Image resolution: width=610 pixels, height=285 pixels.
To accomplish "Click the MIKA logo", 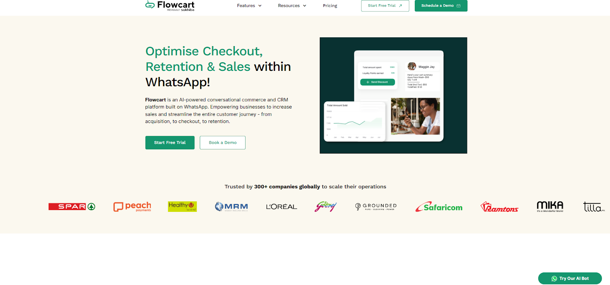I will [550, 207].
